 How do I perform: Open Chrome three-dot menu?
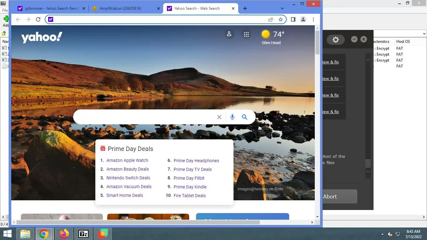(x=313, y=19)
